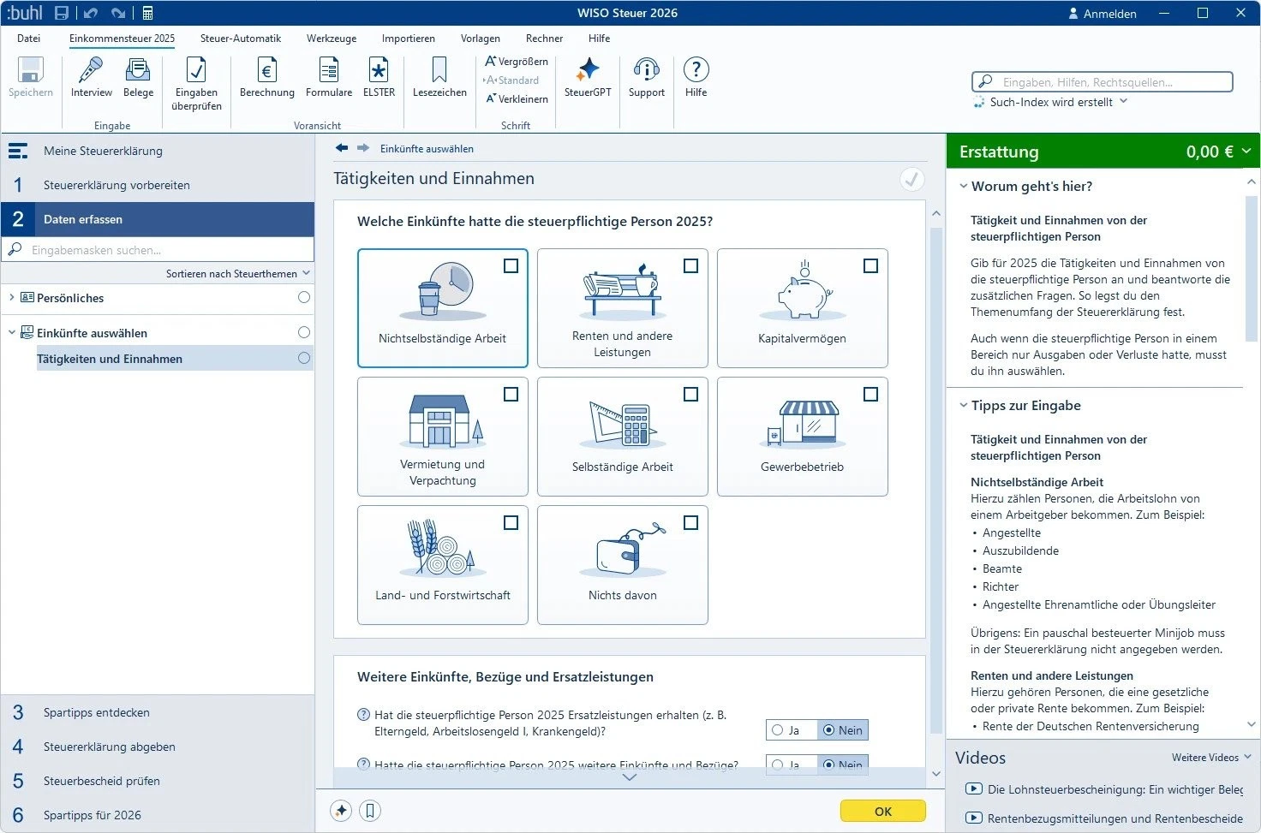Screen dimensions: 1261x833
Task: Enable the Vermietung und Verpachtung checkbox
Action: (511, 395)
